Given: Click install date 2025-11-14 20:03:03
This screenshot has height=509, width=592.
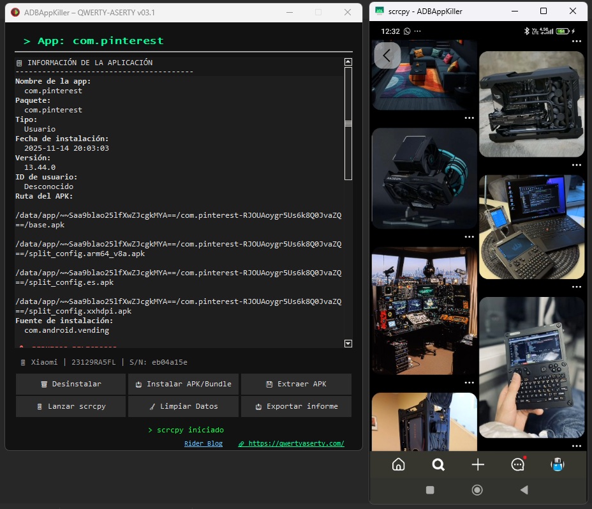Looking at the screenshot, I should coord(66,148).
